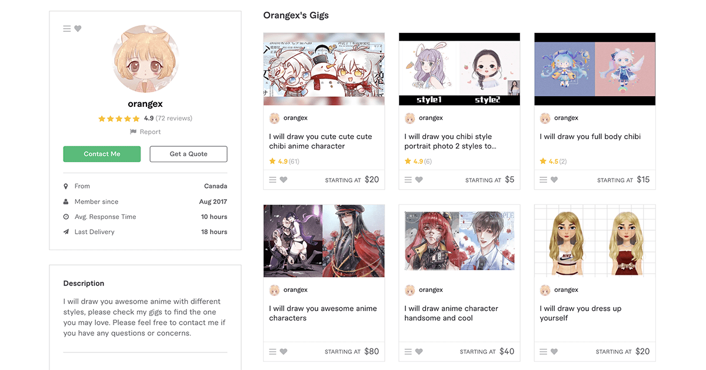This screenshot has height=370, width=706.
Task: Open the 72 reviews link
Action: (174, 118)
